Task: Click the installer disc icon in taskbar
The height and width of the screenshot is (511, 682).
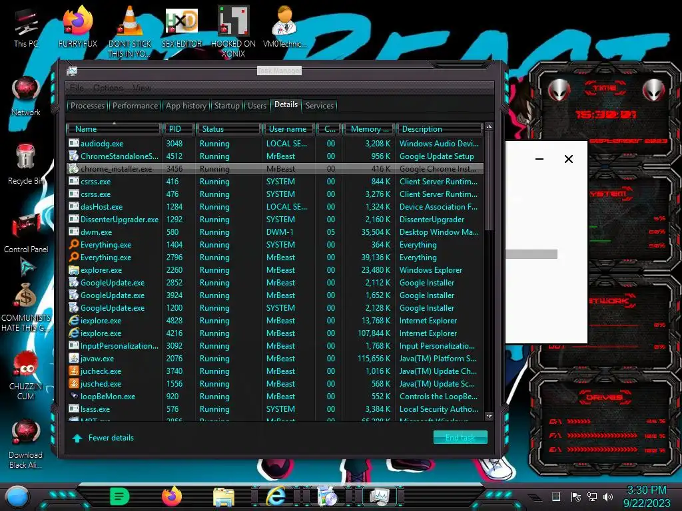Action: 328,496
